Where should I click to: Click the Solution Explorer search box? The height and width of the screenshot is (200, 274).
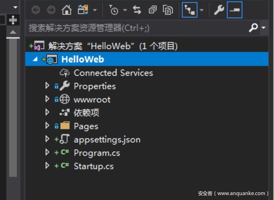tap(137, 28)
